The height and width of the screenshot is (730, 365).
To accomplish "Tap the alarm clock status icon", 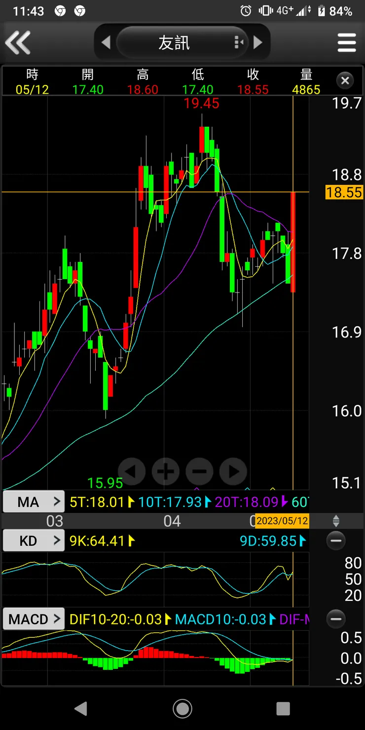I will pos(246,11).
